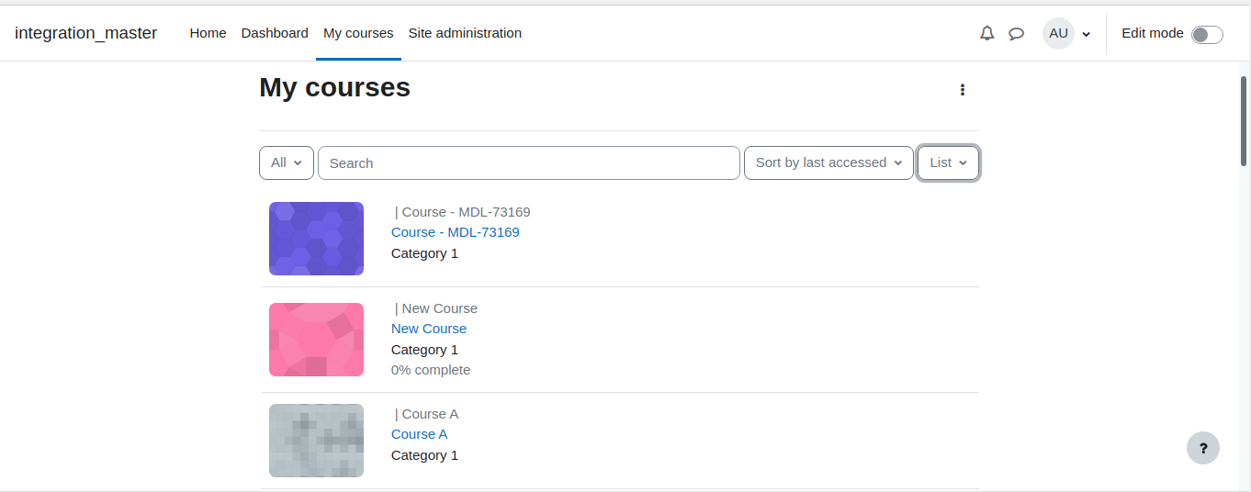Expand the All filter dropdown
1251x492 pixels.
287,162
